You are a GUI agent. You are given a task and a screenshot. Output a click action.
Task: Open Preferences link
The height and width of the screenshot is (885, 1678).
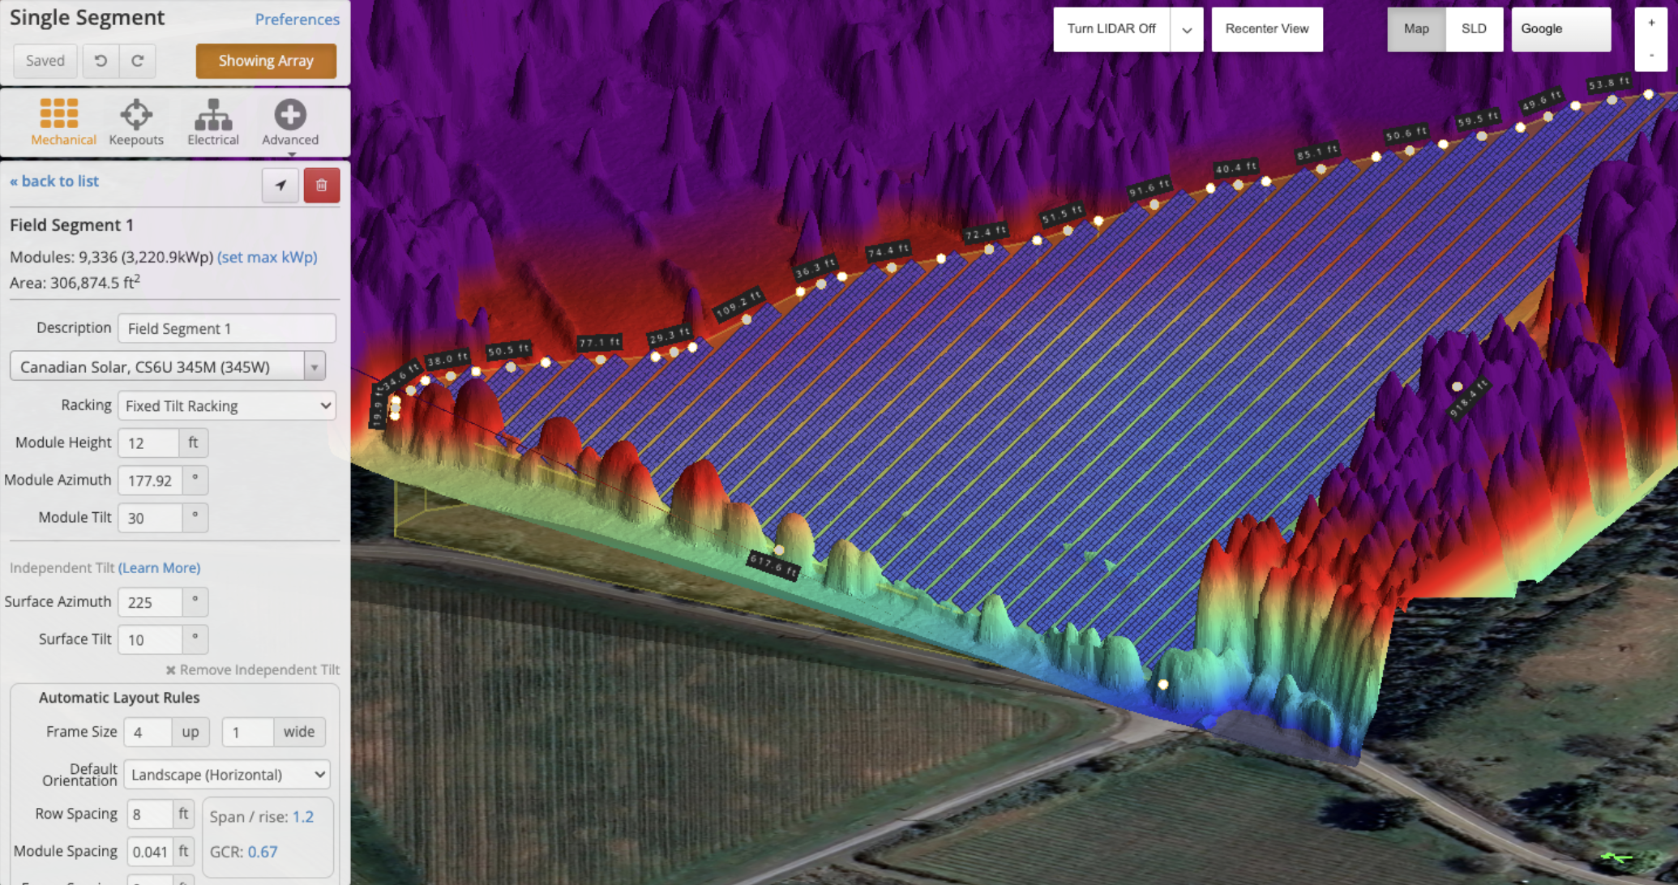298,19
